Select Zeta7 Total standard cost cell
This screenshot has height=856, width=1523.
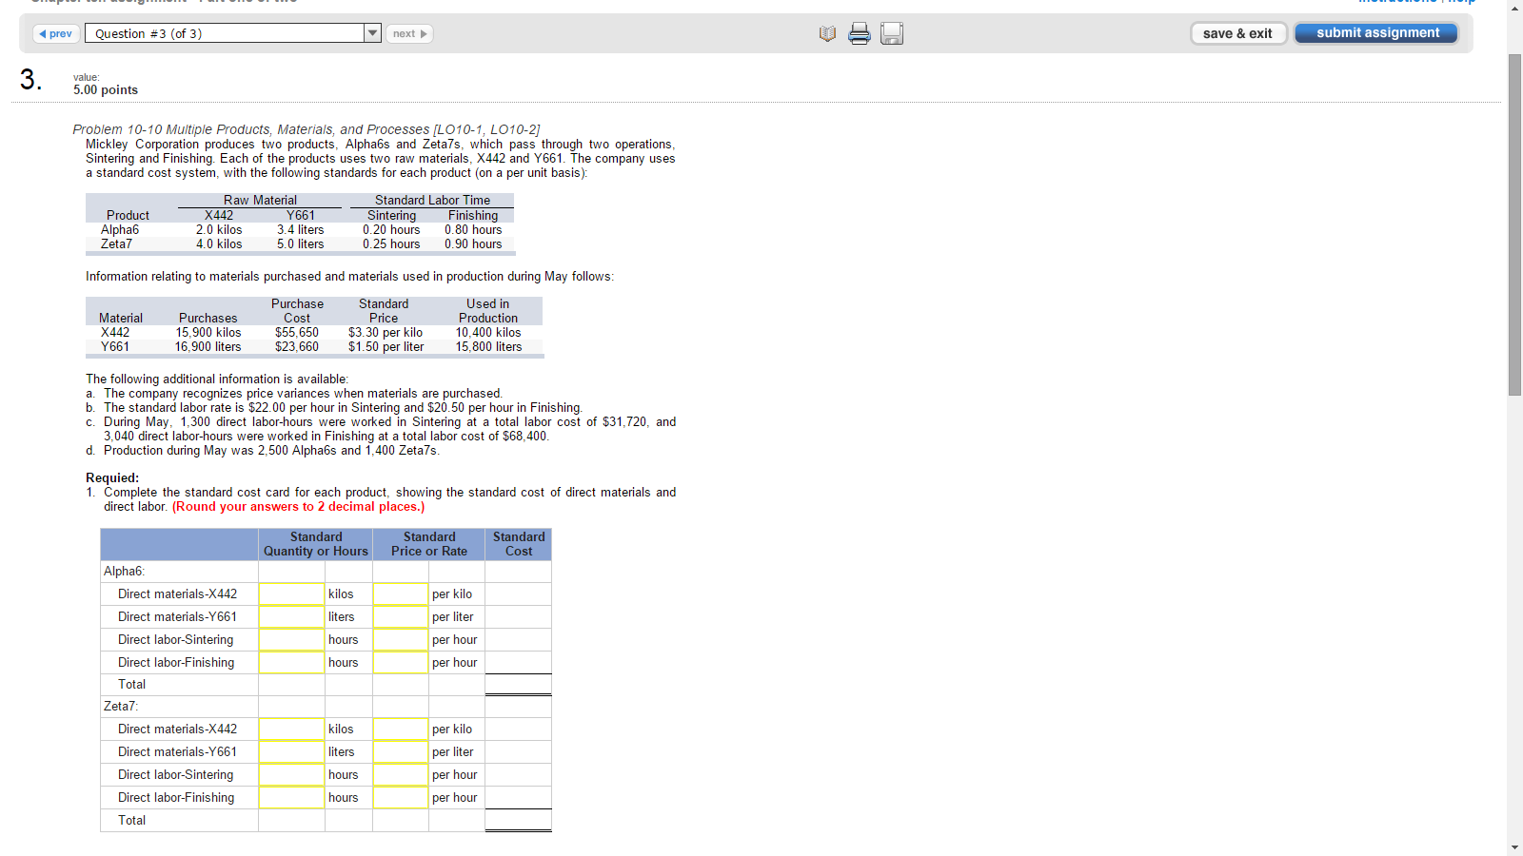point(519,821)
